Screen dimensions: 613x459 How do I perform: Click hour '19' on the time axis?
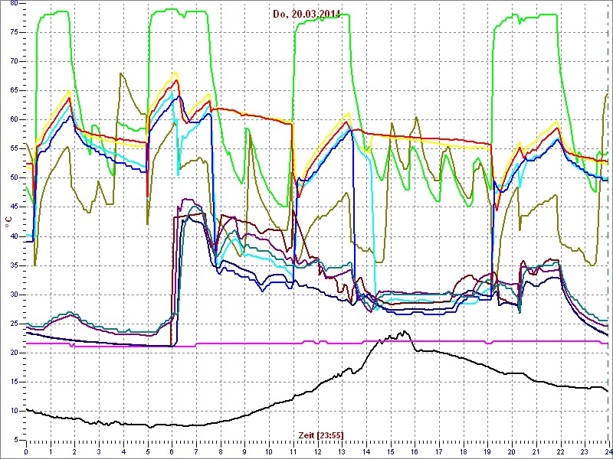[x=487, y=451]
